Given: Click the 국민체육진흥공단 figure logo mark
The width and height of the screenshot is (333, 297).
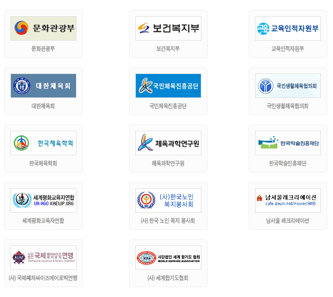Looking at the screenshot, I should click(146, 85).
